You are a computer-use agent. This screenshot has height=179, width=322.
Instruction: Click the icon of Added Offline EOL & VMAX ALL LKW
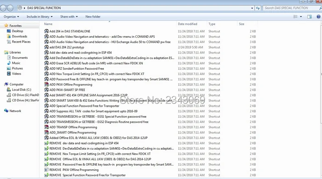coord(46,138)
